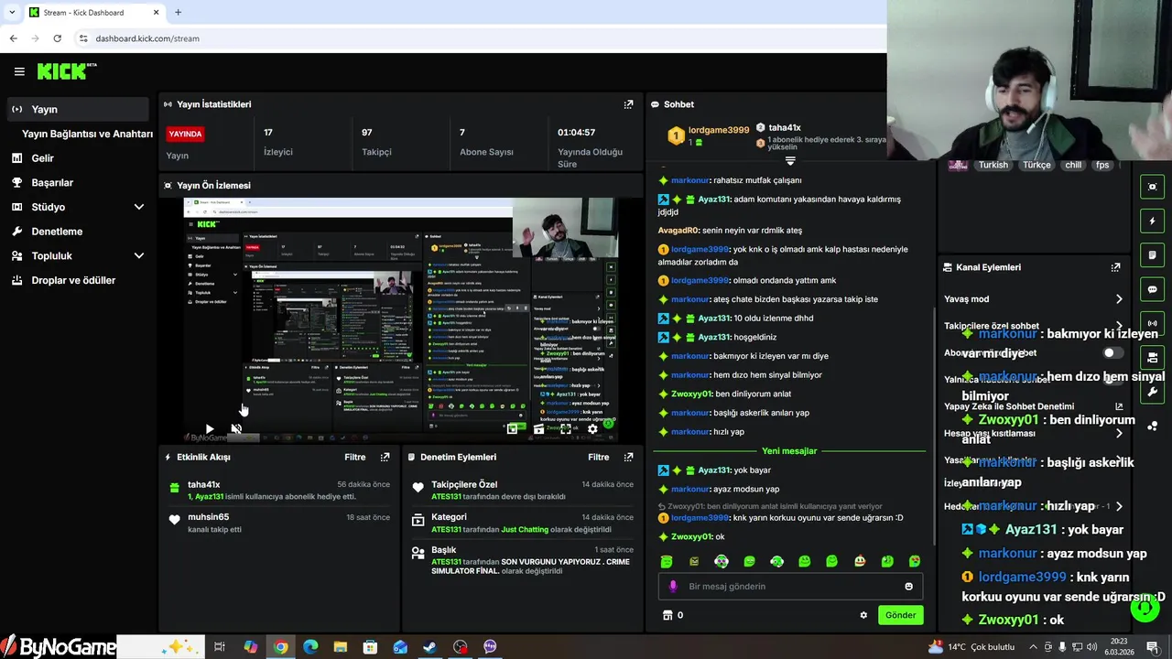Jump to Yeni mesajlar in chat
The height and width of the screenshot is (659, 1172).
[x=789, y=450]
